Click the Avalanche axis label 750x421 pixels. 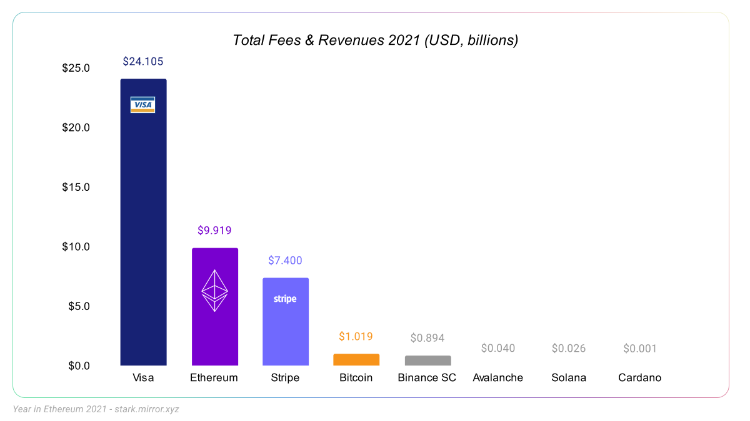pos(497,377)
